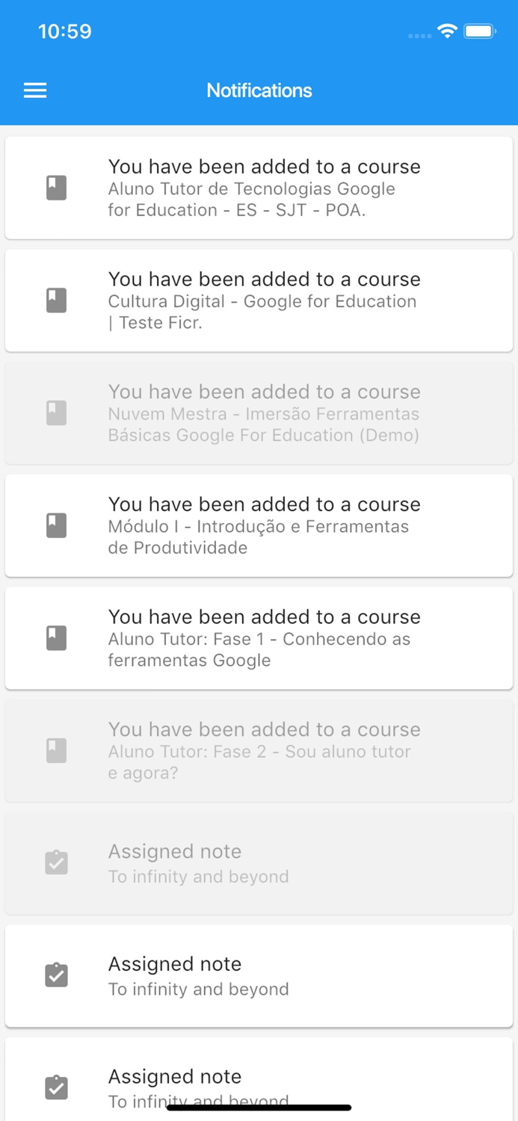Click the clipboard note icon on first Assigned note
The image size is (518, 1121).
(56, 862)
